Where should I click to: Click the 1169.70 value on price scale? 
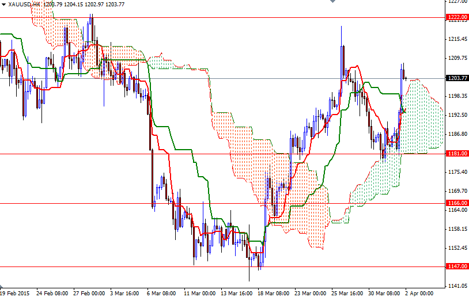(x=457, y=191)
